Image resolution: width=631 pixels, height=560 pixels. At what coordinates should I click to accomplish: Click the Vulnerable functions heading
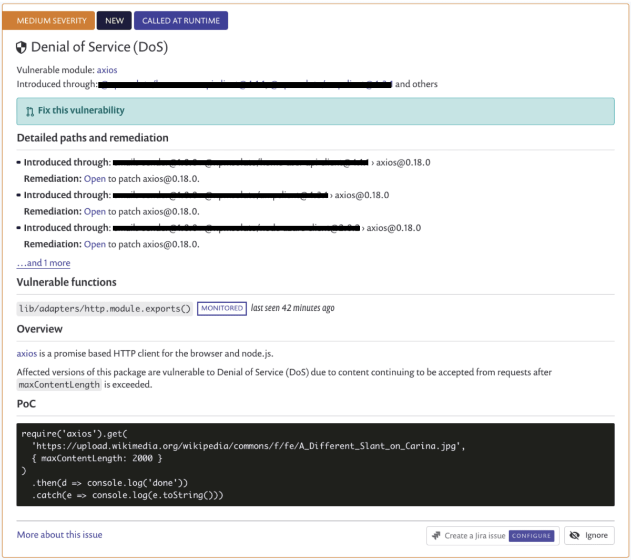click(x=67, y=282)
